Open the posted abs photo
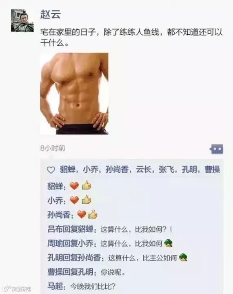This screenshot has height=294, width=233. point(74,94)
